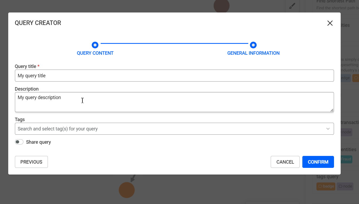Viewport: 359px width, 204px height.
Task: Click the Share query switch knob
Action: click(x=18, y=142)
